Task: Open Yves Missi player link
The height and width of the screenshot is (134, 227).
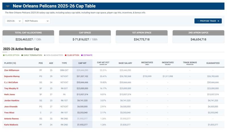Action: click(9, 112)
